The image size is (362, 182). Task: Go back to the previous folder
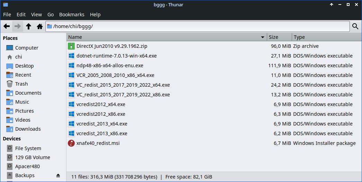click(x=7, y=26)
